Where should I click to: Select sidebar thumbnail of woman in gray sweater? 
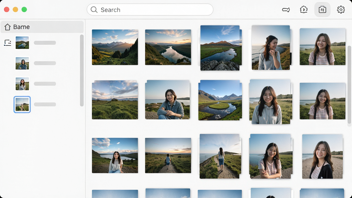tap(22, 84)
